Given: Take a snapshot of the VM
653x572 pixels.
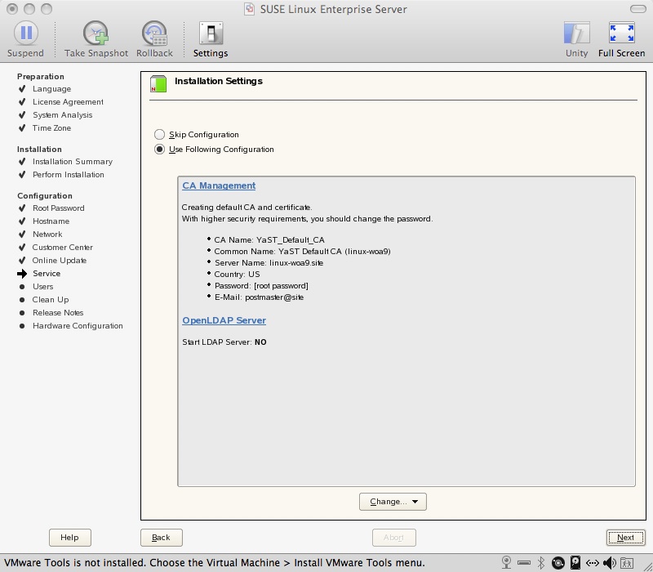Looking at the screenshot, I should click(x=96, y=39).
